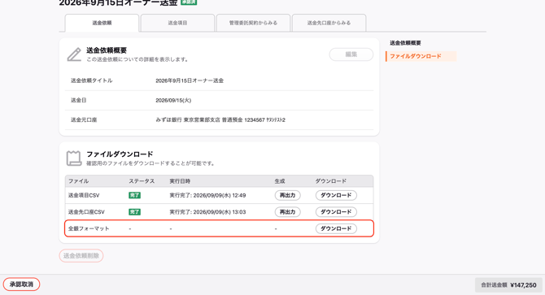Click the 全銀フォーマット row label
The width and height of the screenshot is (545, 295).
point(89,228)
